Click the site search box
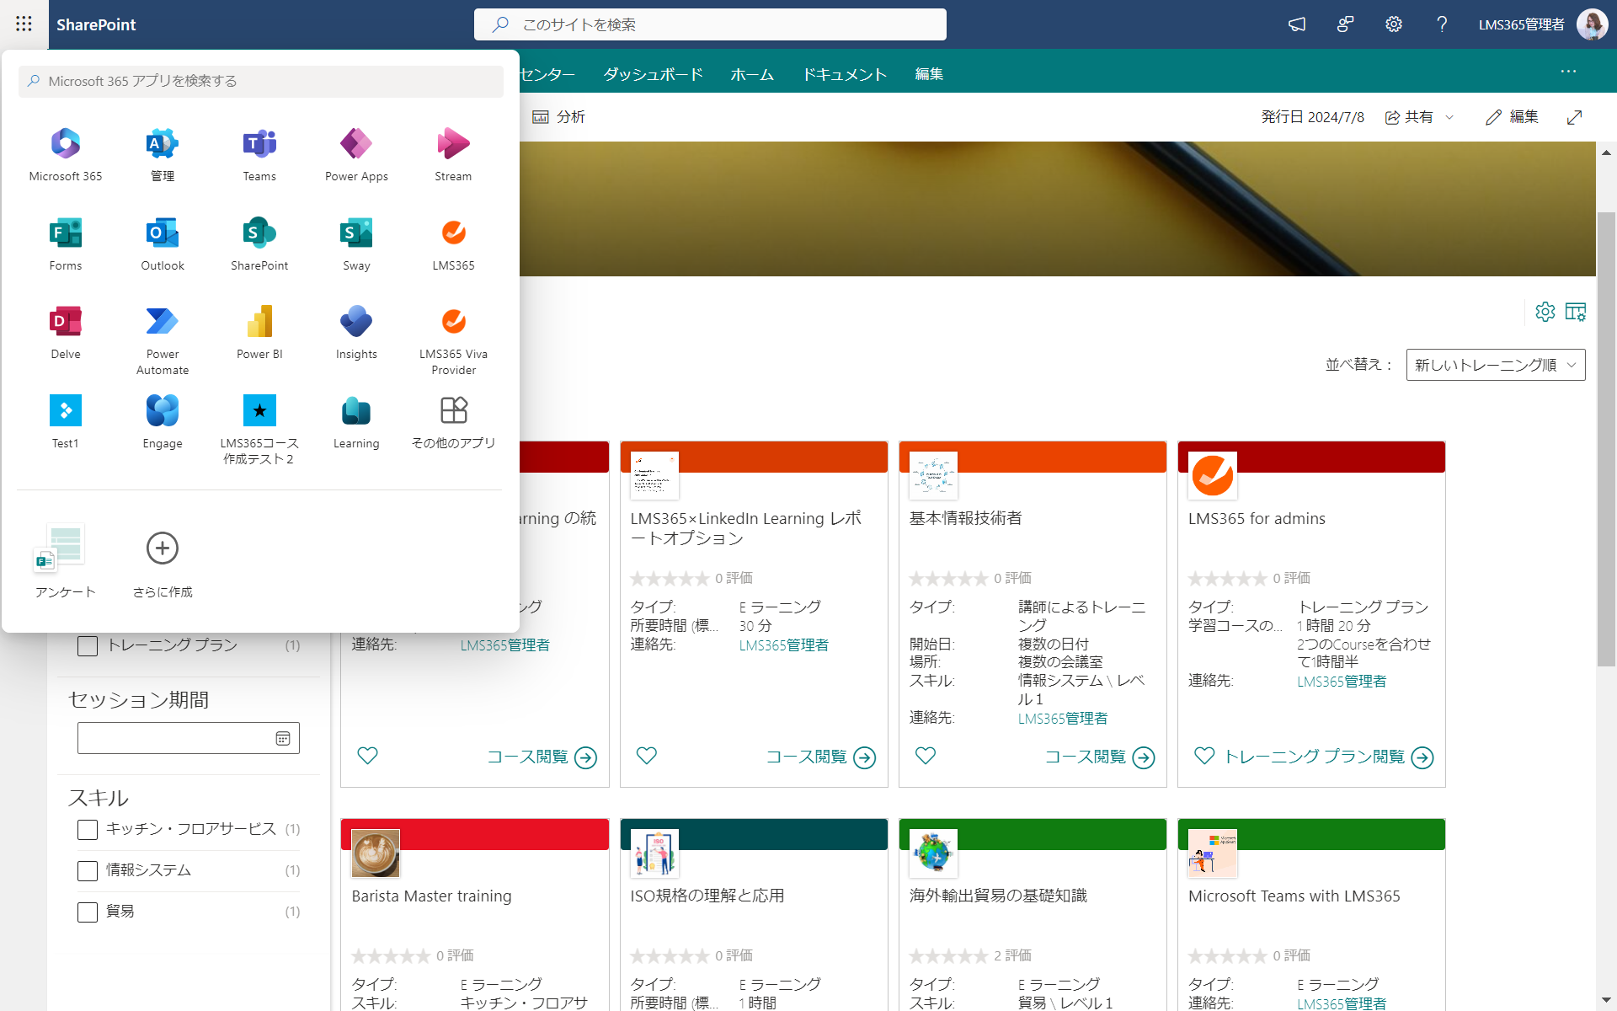The width and height of the screenshot is (1617, 1011). point(710,24)
